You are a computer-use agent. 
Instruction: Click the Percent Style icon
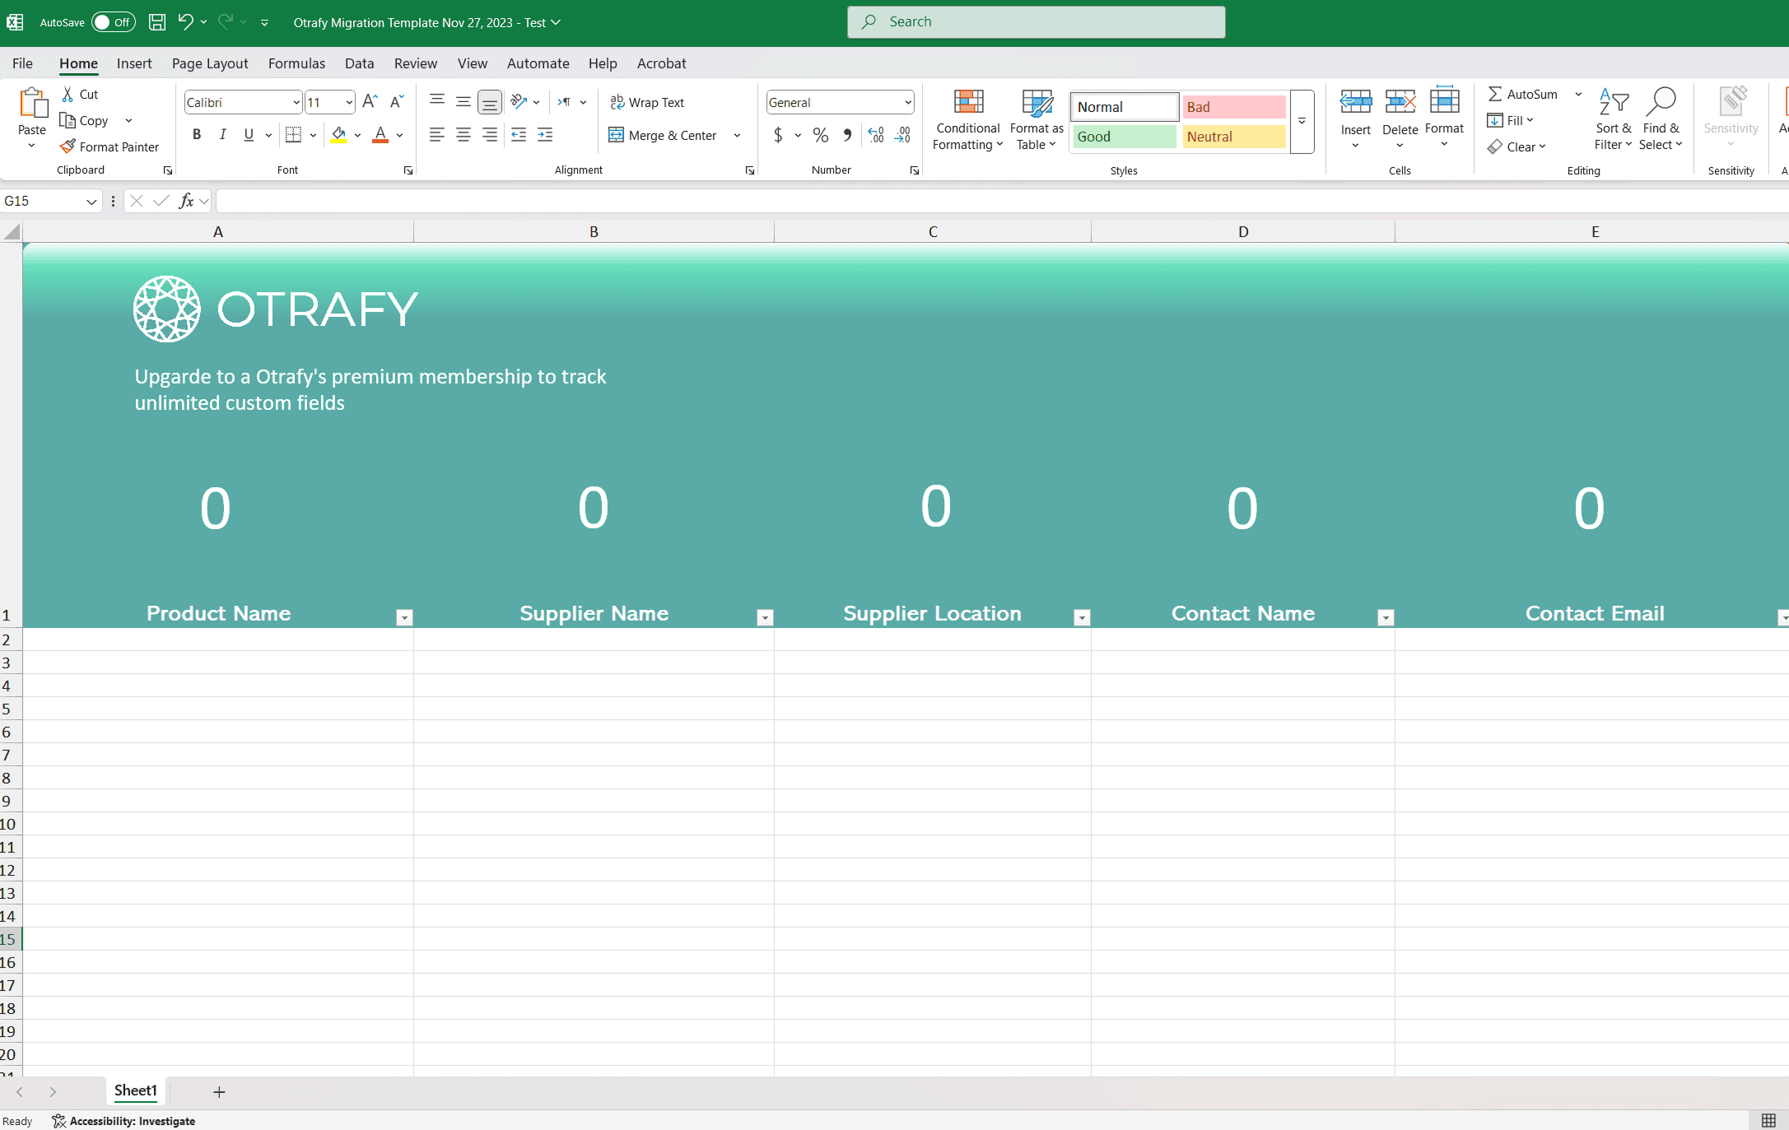820,136
